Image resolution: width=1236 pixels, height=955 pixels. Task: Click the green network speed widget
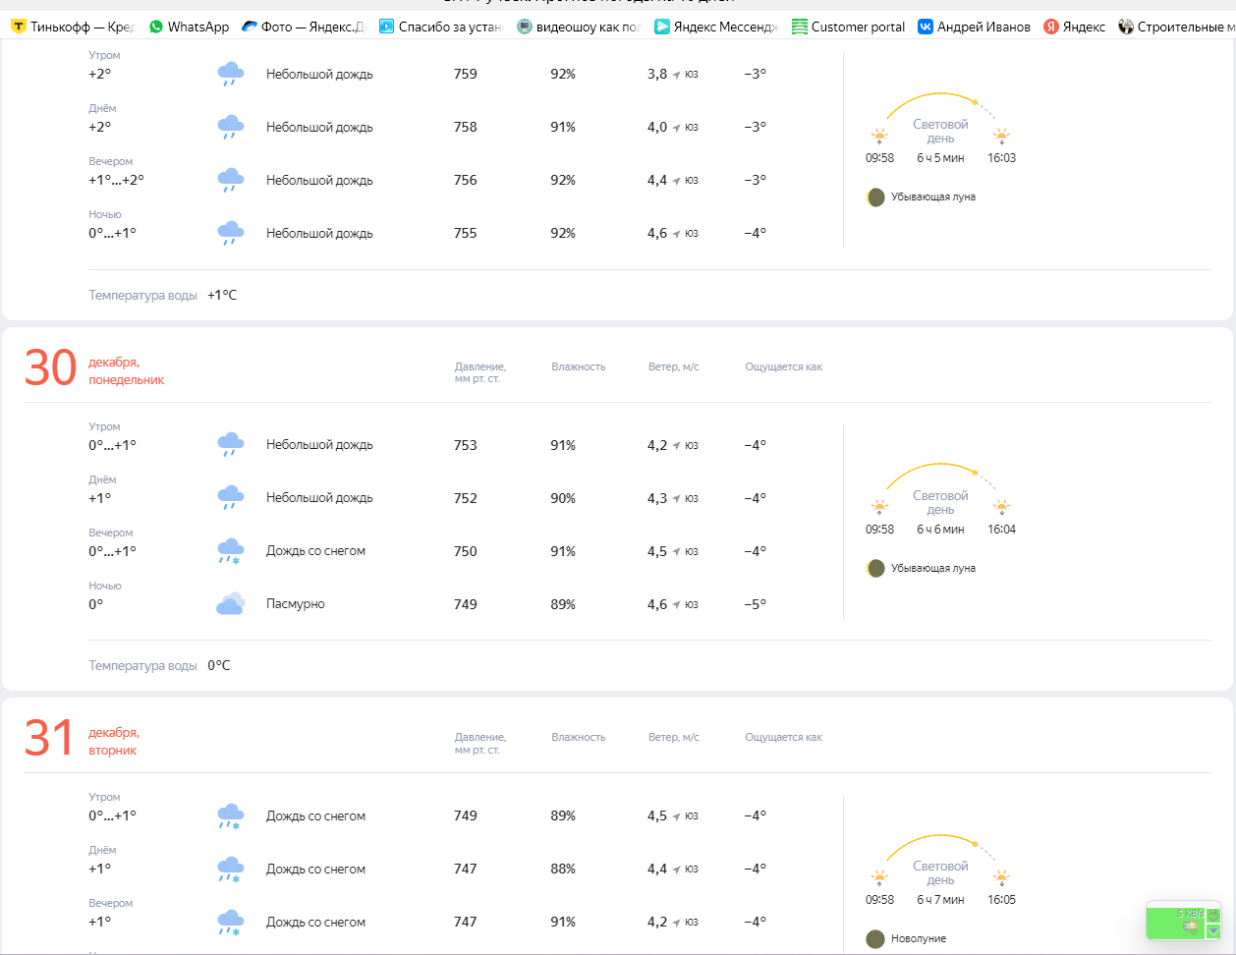(1183, 921)
